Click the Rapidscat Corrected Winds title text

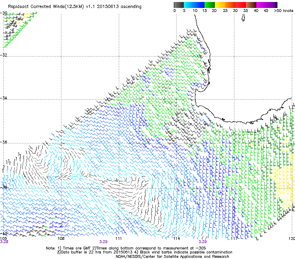pyautogui.click(x=75, y=7)
